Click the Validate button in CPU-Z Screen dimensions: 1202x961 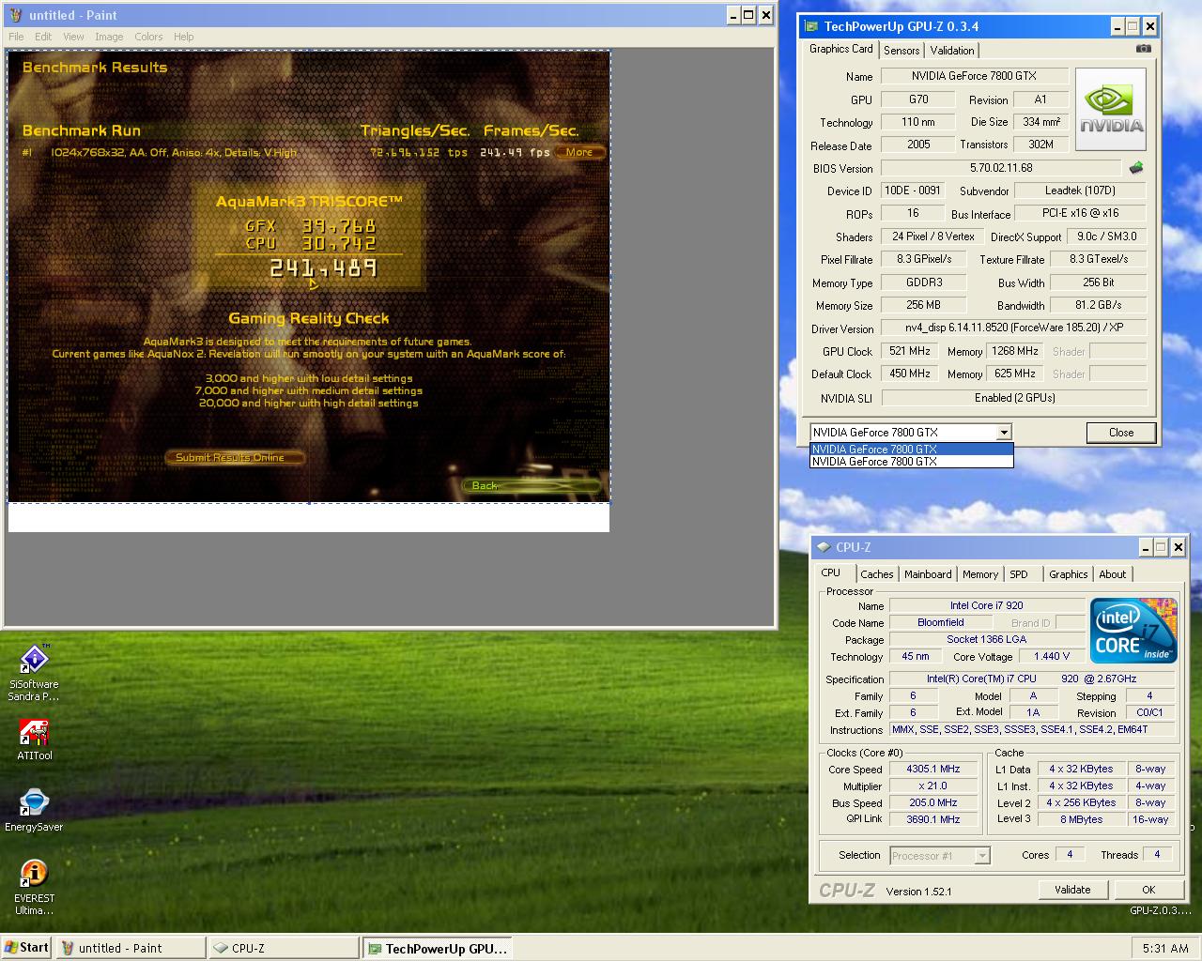click(1072, 890)
